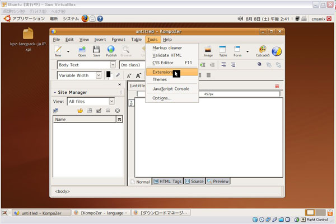Click the highlight pen icon
This screenshot has height=224, width=336.
coord(118,75)
